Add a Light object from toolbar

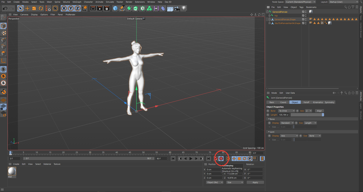click(x=184, y=8)
